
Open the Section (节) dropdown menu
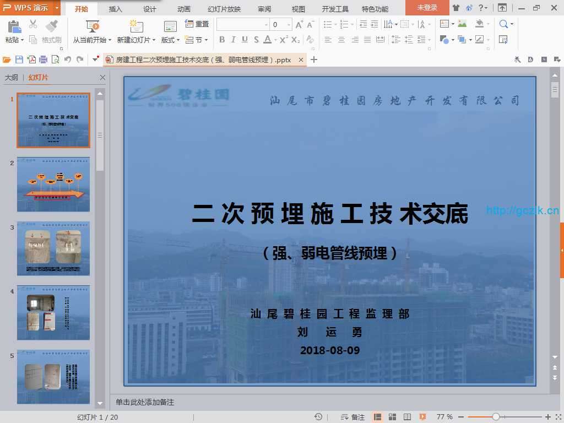tap(197, 40)
